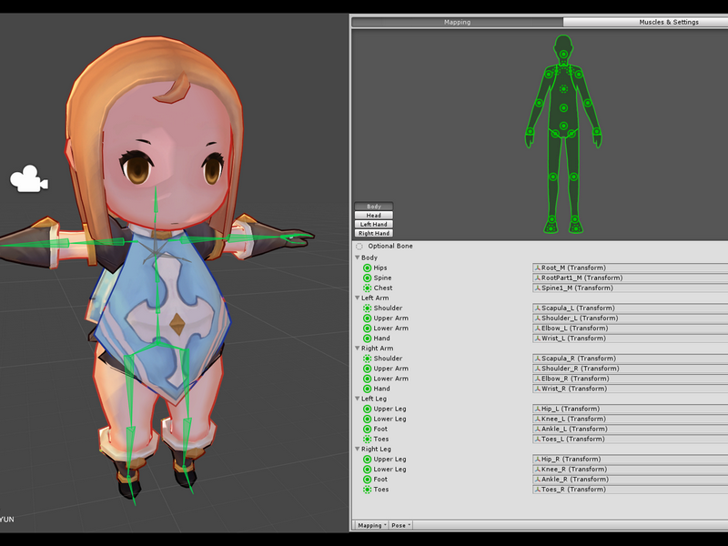
Task: Click the Scapula_R transform field
Action: (x=630, y=359)
